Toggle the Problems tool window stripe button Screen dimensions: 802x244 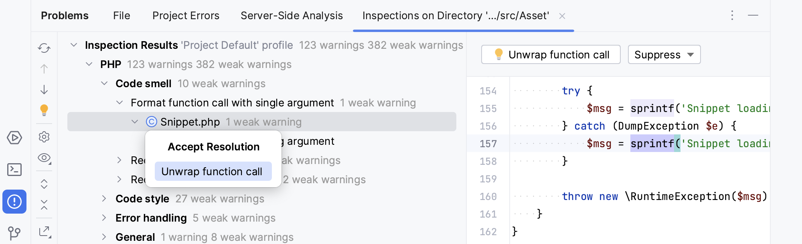coord(14,202)
